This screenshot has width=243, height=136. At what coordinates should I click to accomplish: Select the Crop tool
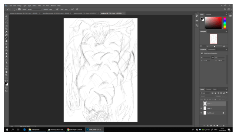6,29
